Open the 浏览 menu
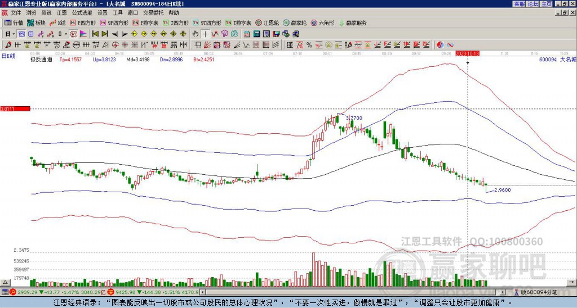The image size is (577, 308). click(x=32, y=13)
